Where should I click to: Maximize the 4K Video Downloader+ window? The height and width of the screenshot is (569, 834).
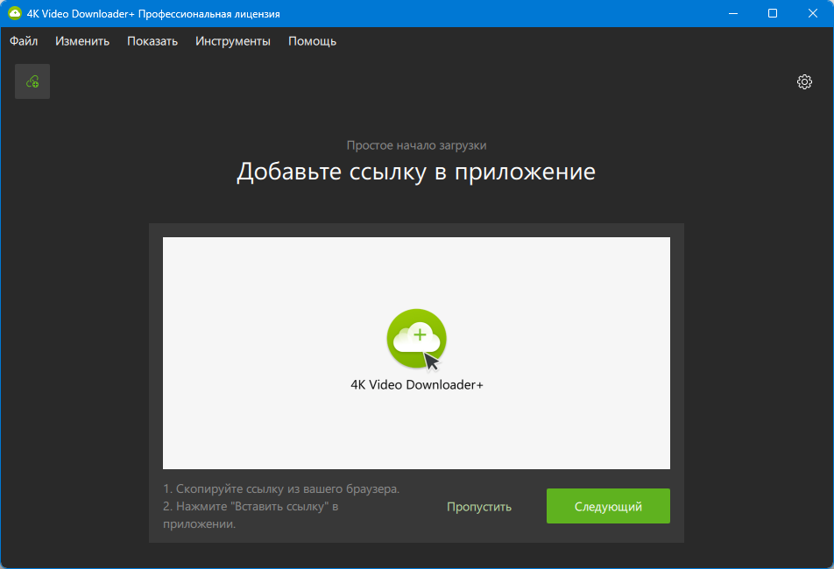(773, 13)
